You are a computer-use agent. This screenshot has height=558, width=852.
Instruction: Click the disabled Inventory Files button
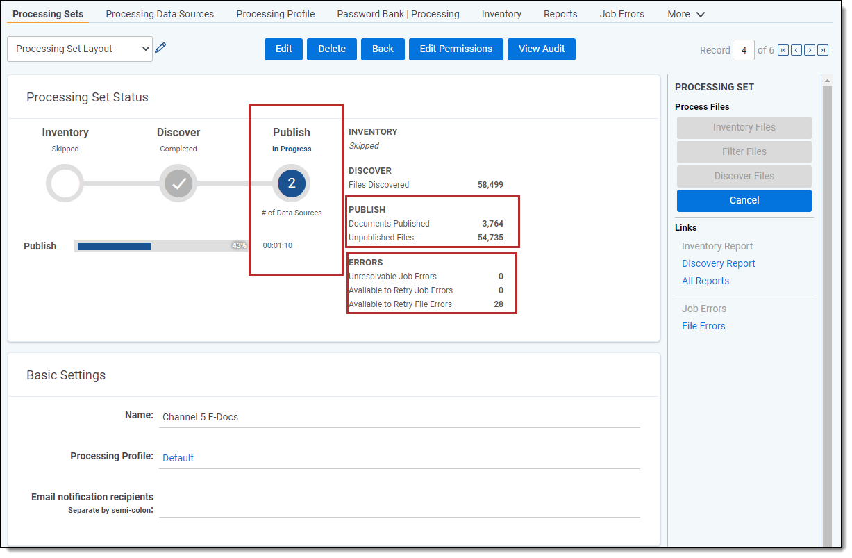point(744,127)
